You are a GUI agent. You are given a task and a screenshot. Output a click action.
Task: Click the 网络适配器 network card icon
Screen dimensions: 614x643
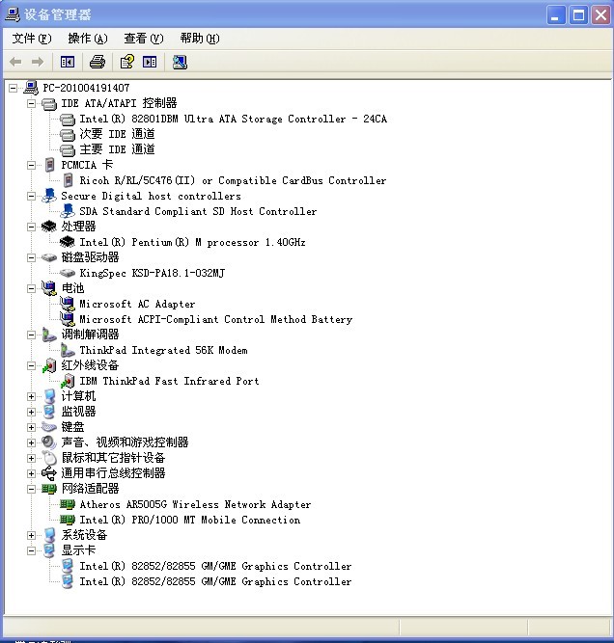coord(49,489)
